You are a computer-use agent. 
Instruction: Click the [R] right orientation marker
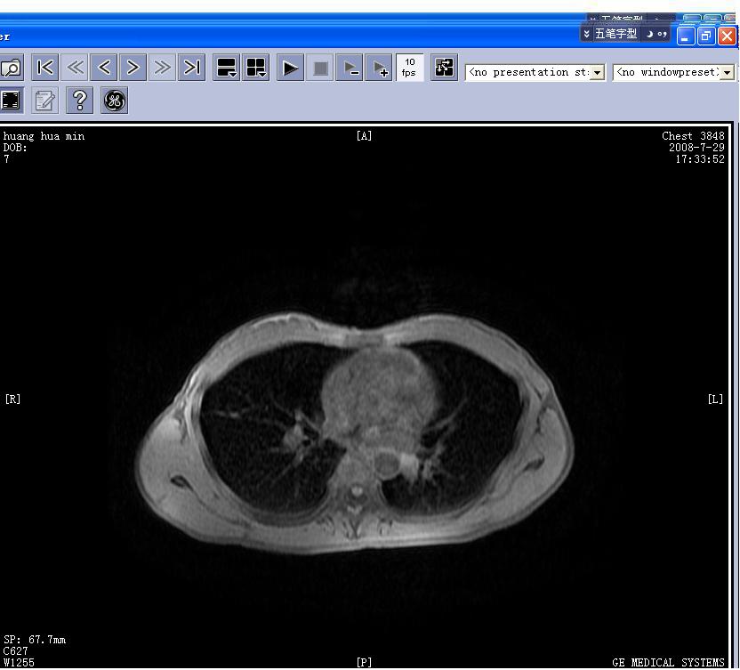click(12, 399)
